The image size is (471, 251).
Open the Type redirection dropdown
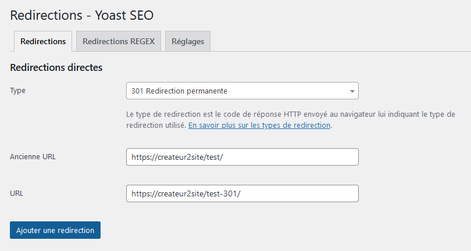pyautogui.click(x=242, y=91)
